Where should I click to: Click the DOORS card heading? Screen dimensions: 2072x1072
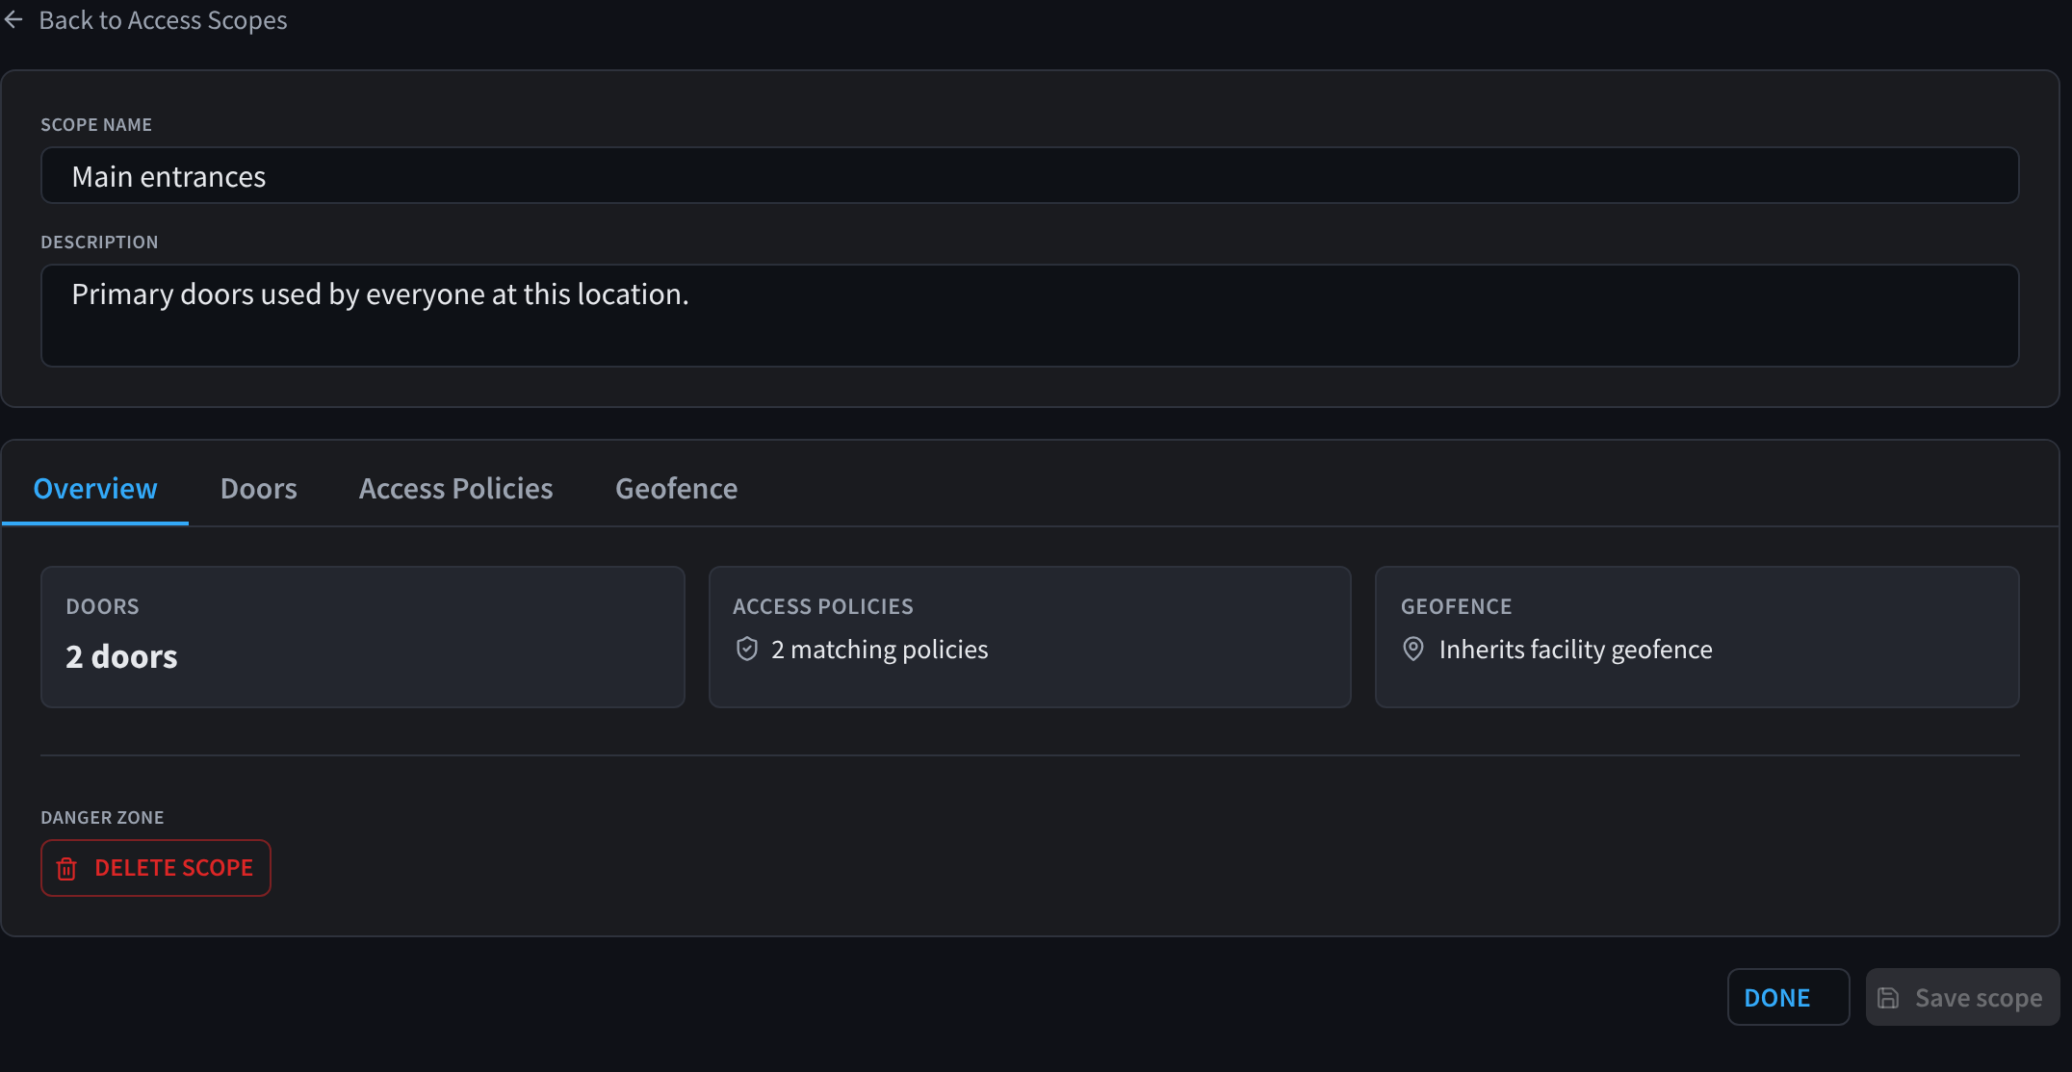point(103,606)
